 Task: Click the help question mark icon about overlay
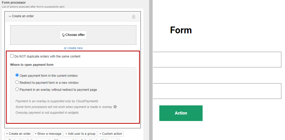click(x=115, y=107)
